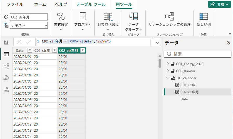Image resolution: width=233 pixels, height=139 pixels.
Task: Select the Date field in T01_calendar
Action: [184, 99]
